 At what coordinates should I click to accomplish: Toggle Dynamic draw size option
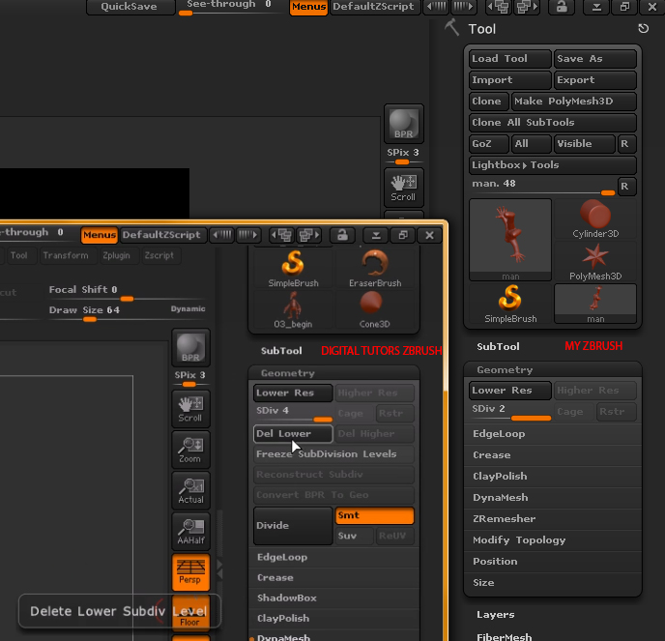(x=188, y=308)
